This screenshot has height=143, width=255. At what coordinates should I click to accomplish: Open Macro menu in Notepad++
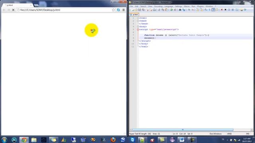click(x=187, y=6)
